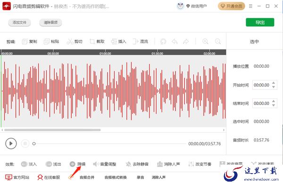The width and height of the screenshot is (283, 183).
Task: Click the 选中 panel heading
Action: (x=254, y=42)
